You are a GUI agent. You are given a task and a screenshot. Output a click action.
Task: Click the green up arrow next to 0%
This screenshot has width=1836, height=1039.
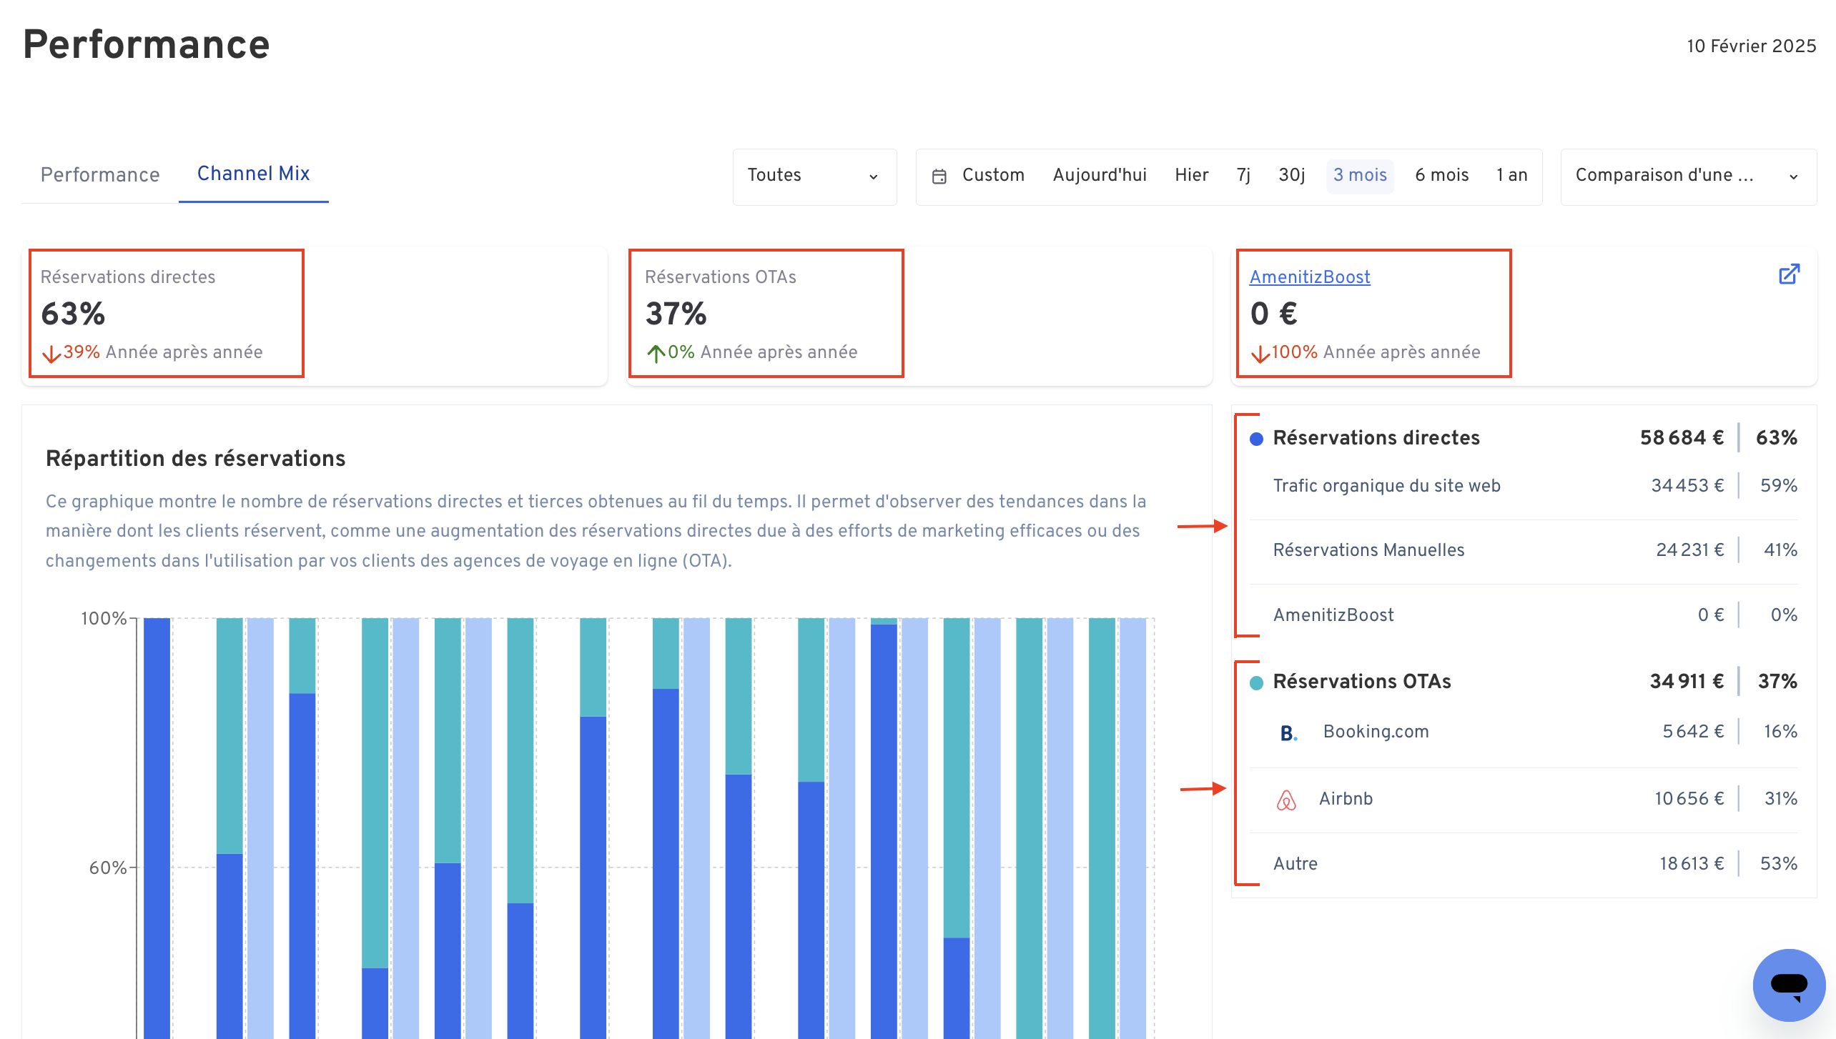pos(656,354)
